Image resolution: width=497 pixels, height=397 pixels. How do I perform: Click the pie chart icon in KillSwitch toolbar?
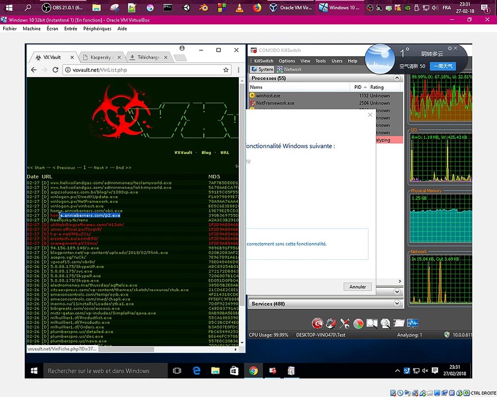358,323
